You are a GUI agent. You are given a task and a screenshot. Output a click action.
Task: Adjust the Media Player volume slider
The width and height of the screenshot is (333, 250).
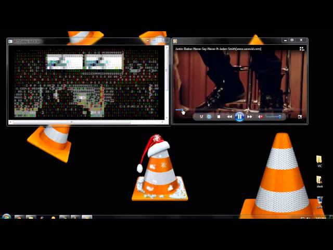point(274,117)
